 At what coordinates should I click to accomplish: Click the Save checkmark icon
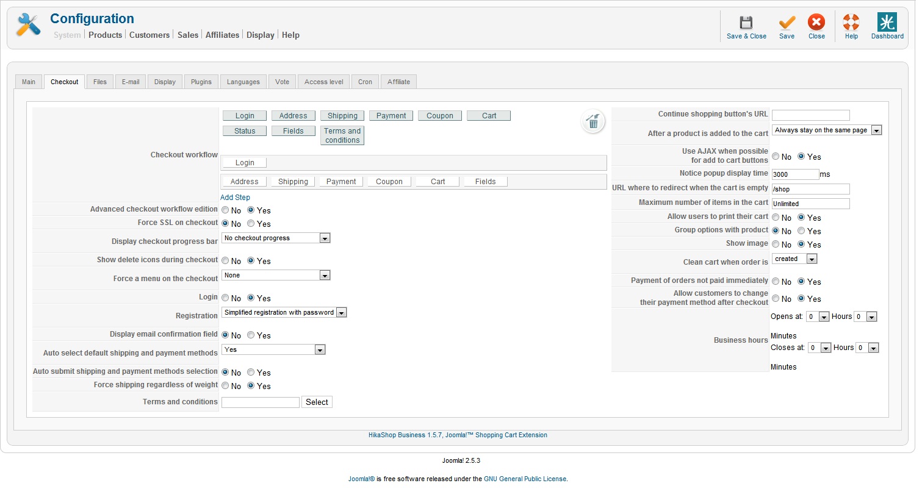click(787, 23)
